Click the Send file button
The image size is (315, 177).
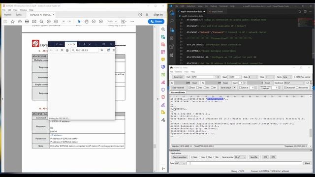click(254, 157)
